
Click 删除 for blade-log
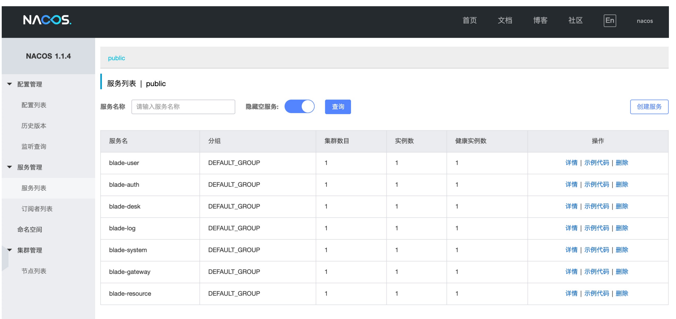pos(622,228)
